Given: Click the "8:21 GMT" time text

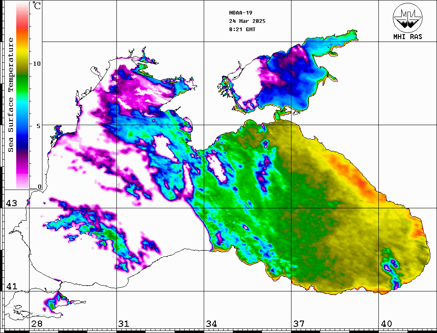Looking at the screenshot, I should (x=242, y=30).
